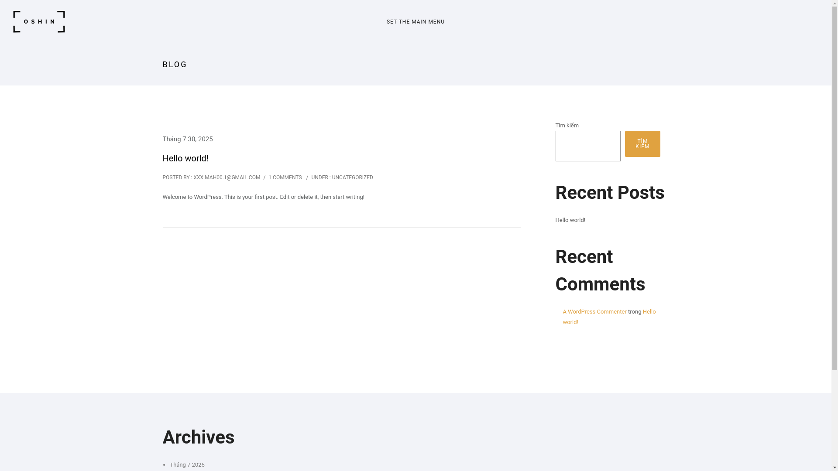Click the Welcome to WordPress post excerpt text

[263, 197]
